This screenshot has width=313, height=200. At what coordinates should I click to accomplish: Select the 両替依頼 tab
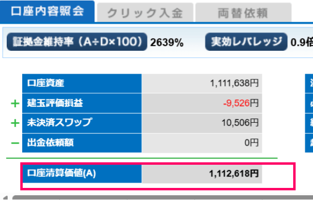pos(243,13)
